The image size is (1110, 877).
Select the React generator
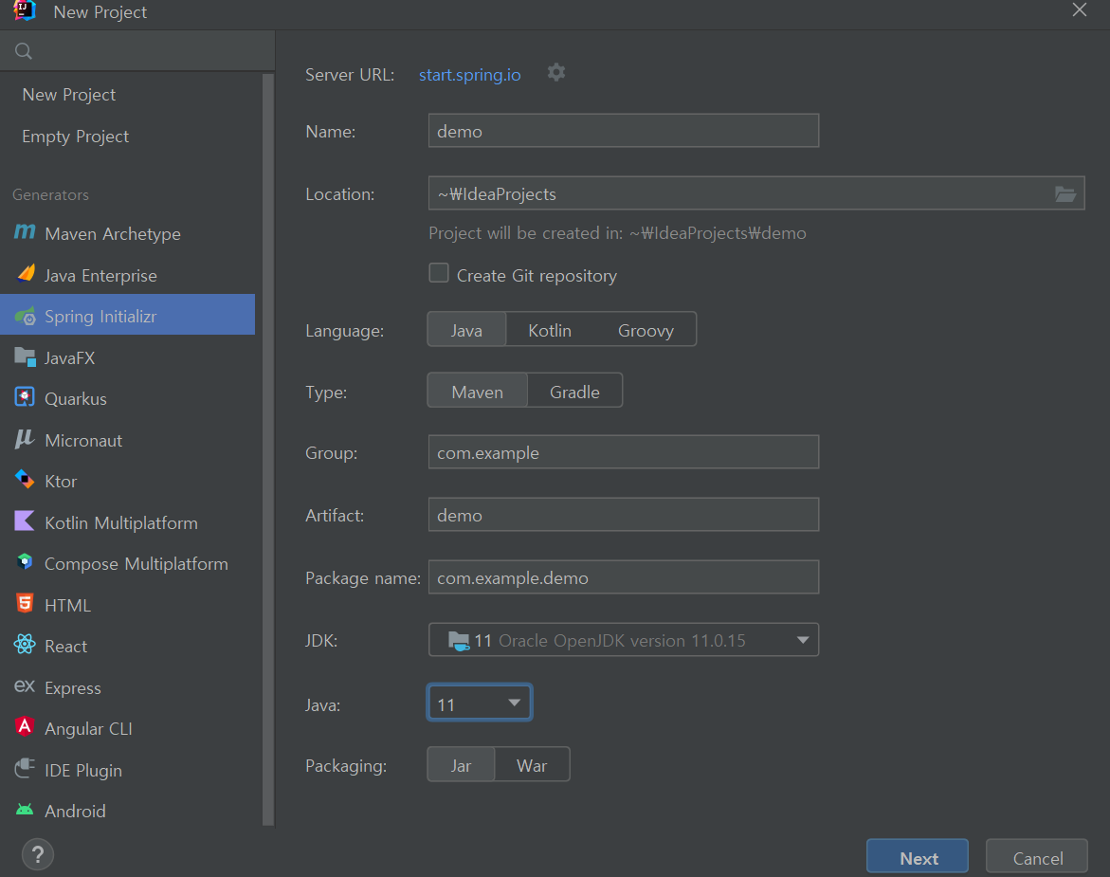(127, 647)
